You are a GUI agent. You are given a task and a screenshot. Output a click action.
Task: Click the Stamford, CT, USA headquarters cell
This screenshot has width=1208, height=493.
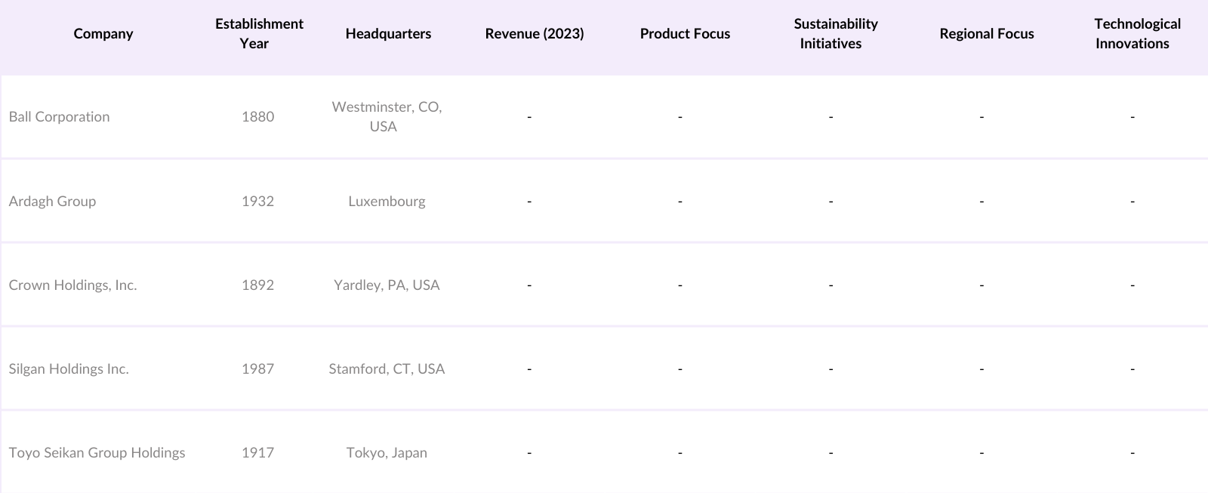(387, 369)
